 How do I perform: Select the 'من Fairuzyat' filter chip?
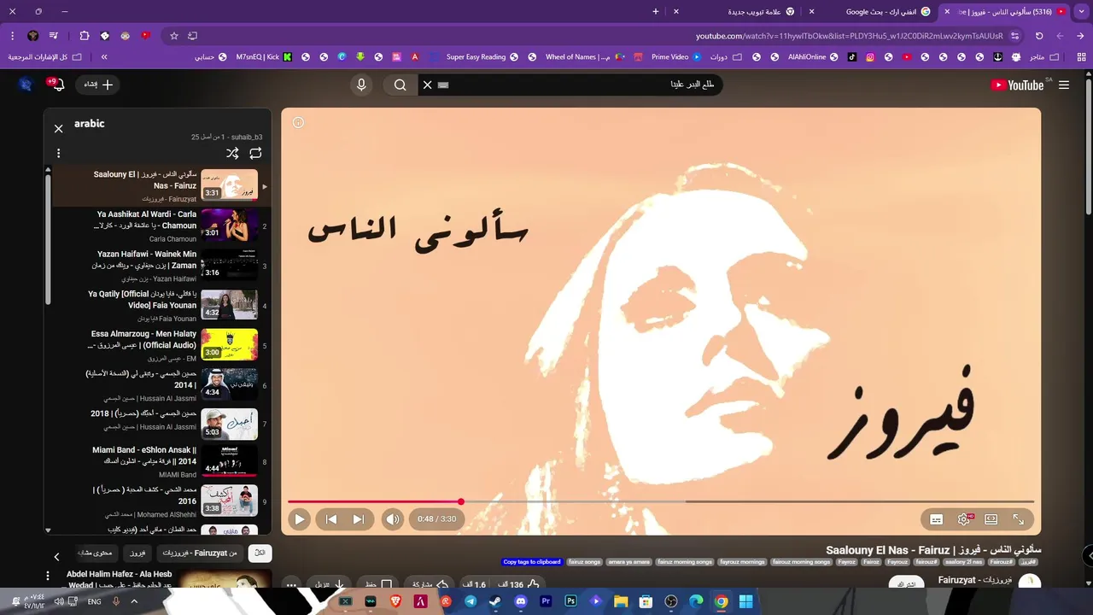pyautogui.click(x=200, y=553)
